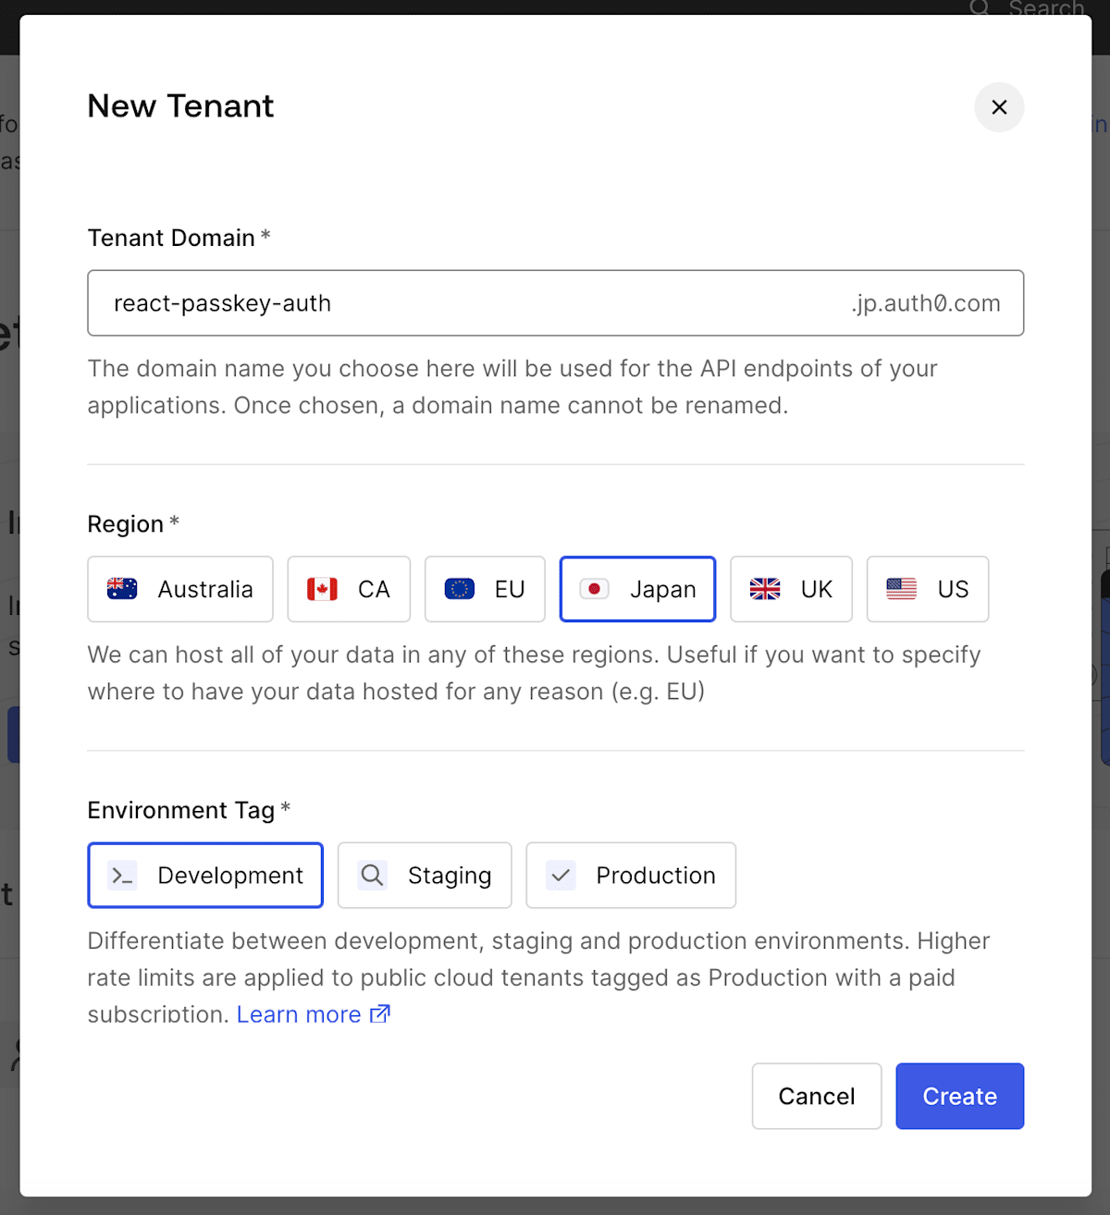Click into the Tenant Domain field
1110x1215 pixels.
coord(462,303)
